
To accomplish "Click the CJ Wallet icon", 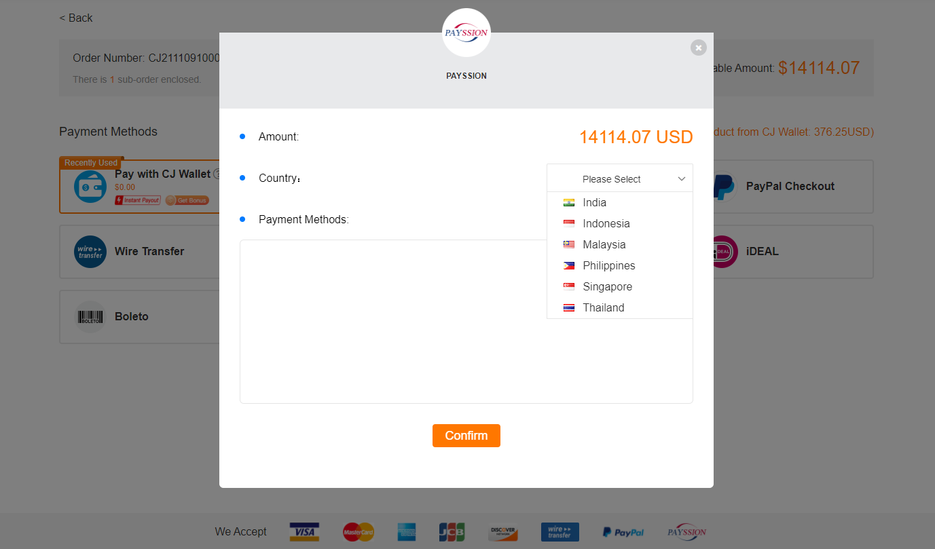I will pos(90,187).
